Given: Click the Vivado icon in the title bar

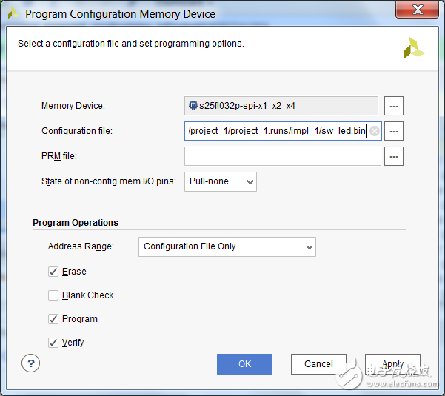Looking at the screenshot, I should coord(13,13).
